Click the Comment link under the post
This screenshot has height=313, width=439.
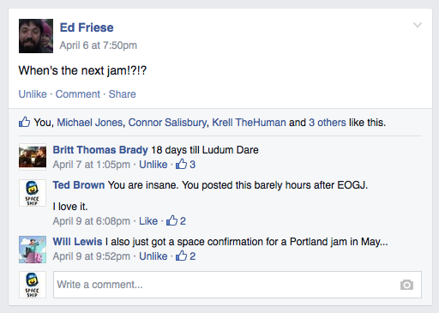click(x=78, y=94)
